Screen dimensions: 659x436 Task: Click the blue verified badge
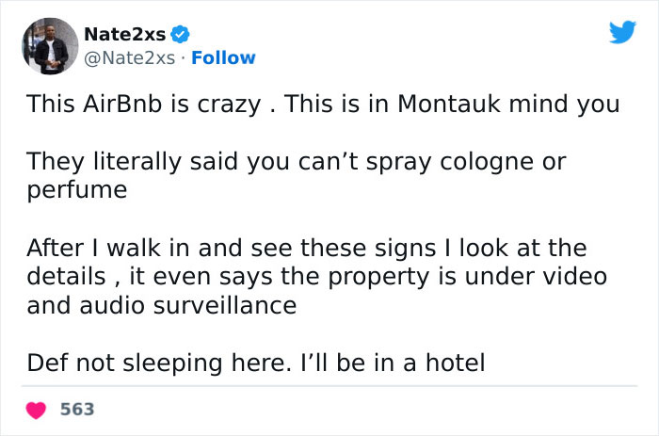click(183, 35)
